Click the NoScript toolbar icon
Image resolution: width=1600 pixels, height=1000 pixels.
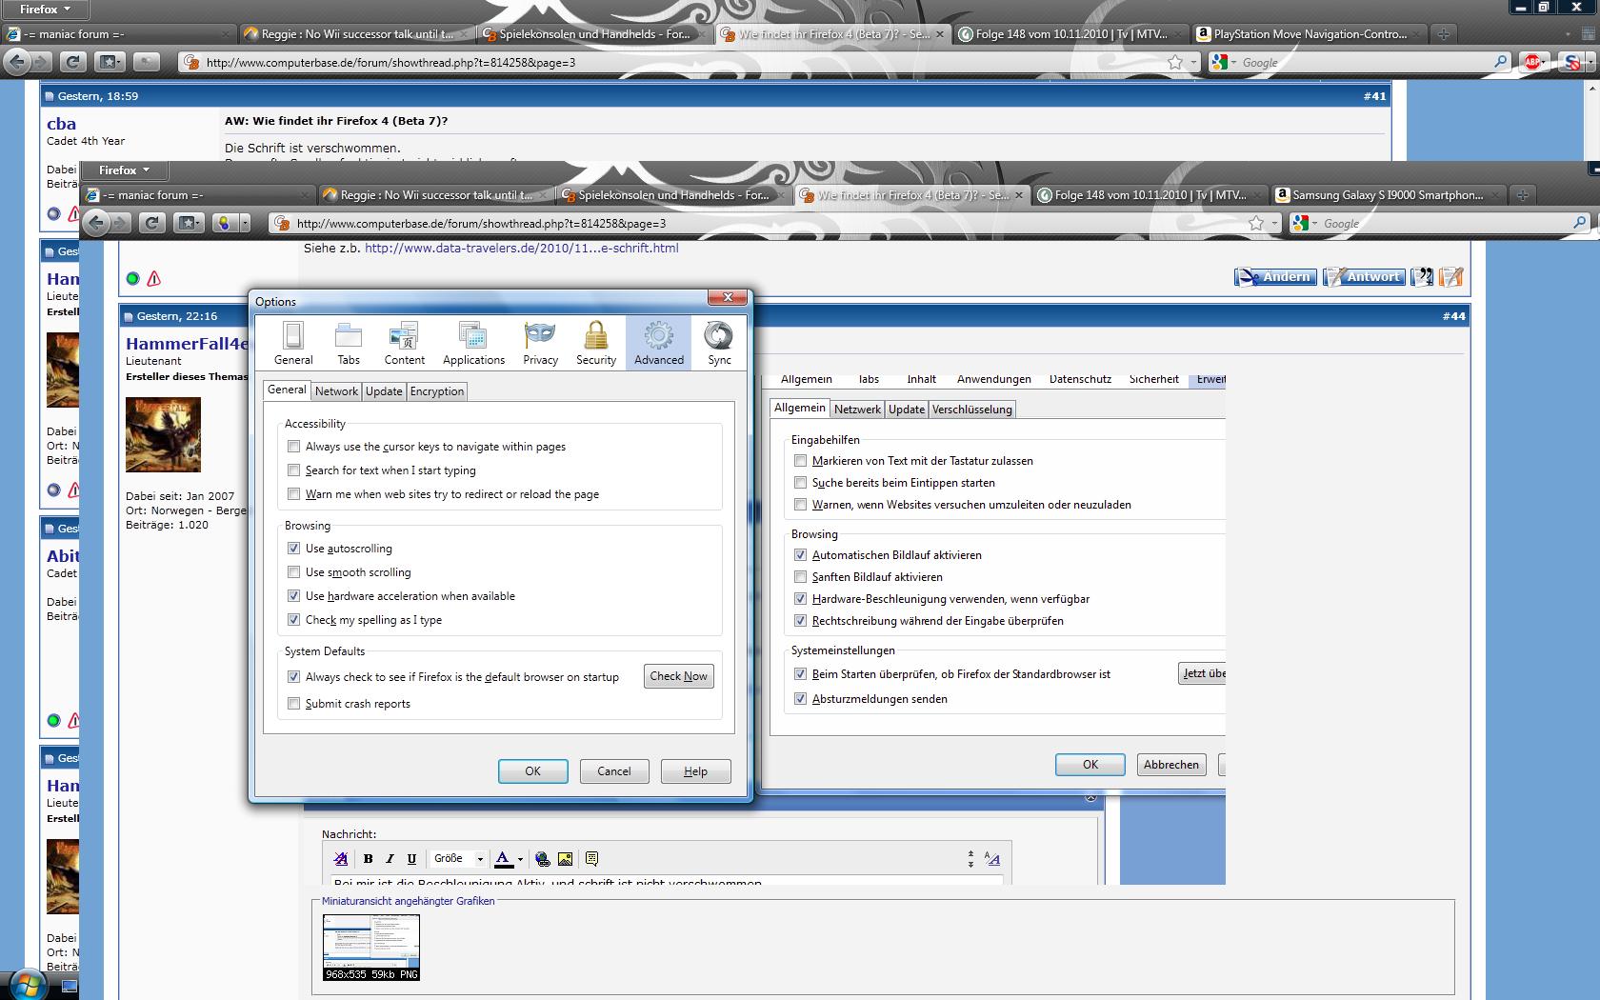tap(1572, 62)
